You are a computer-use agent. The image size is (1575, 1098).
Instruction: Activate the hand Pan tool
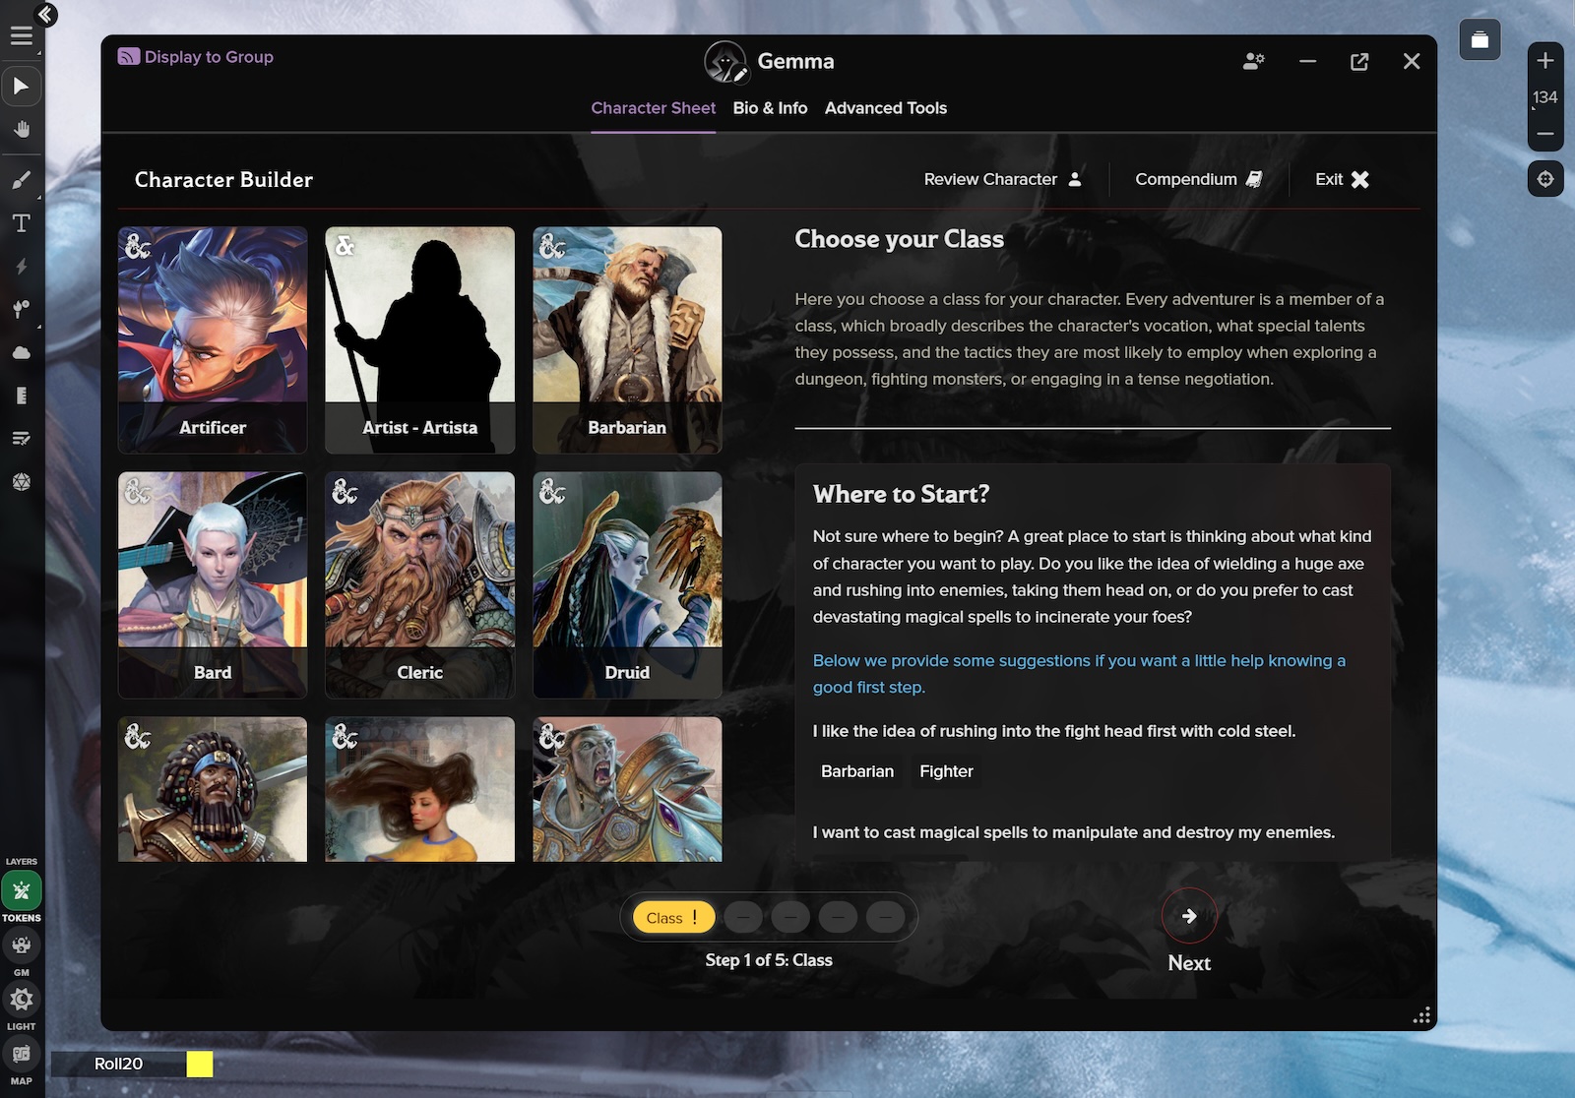21,130
